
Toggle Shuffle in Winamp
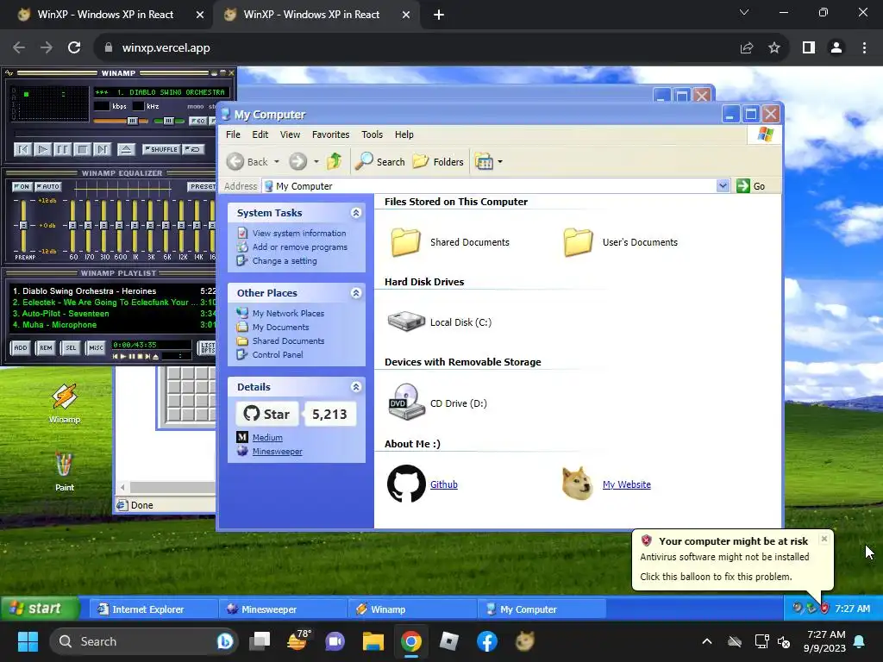pos(161,149)
